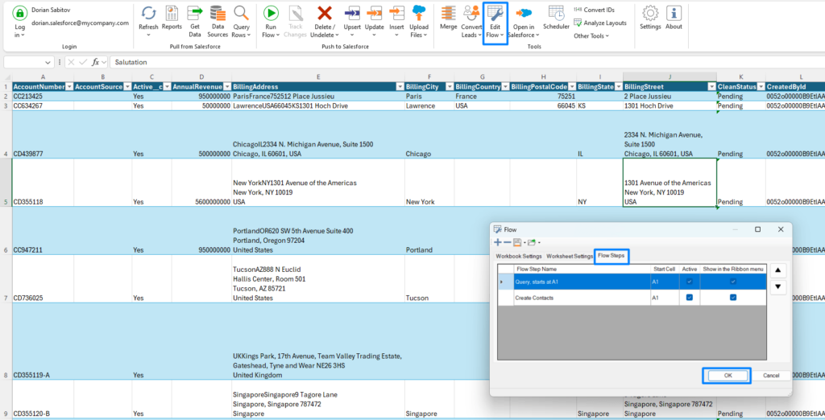This screenshot has height=420, width=825.
Task: Switch to the Worksheet Settings tab
Action: click(x=570, y=257)
